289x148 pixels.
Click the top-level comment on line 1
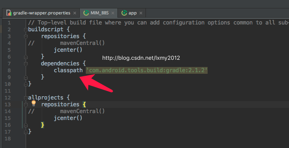point(158,22)
